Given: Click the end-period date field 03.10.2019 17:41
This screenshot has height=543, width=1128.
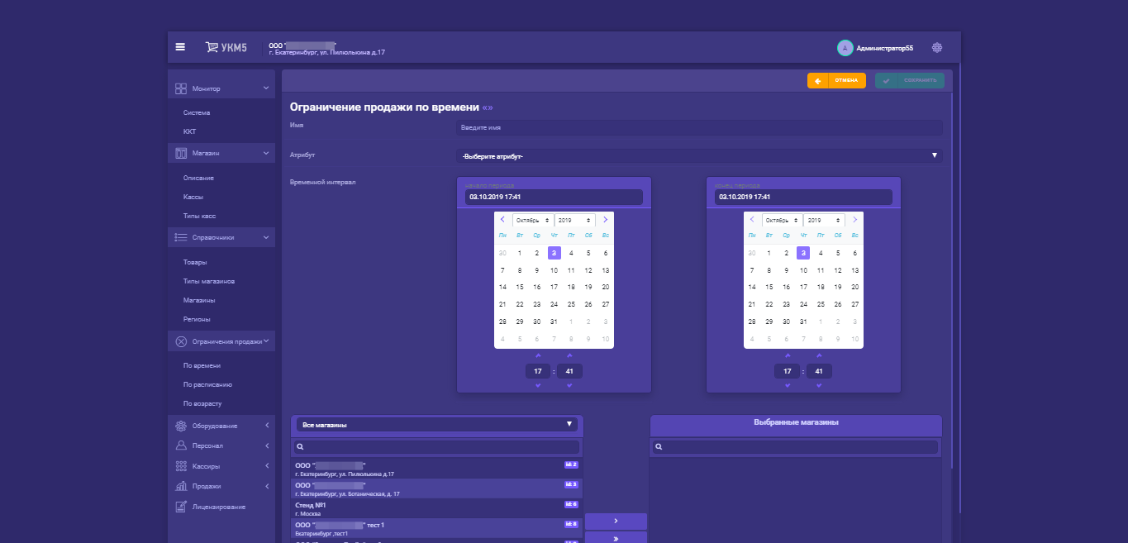Looking at the screenshot, I should (x=803, y=197).
